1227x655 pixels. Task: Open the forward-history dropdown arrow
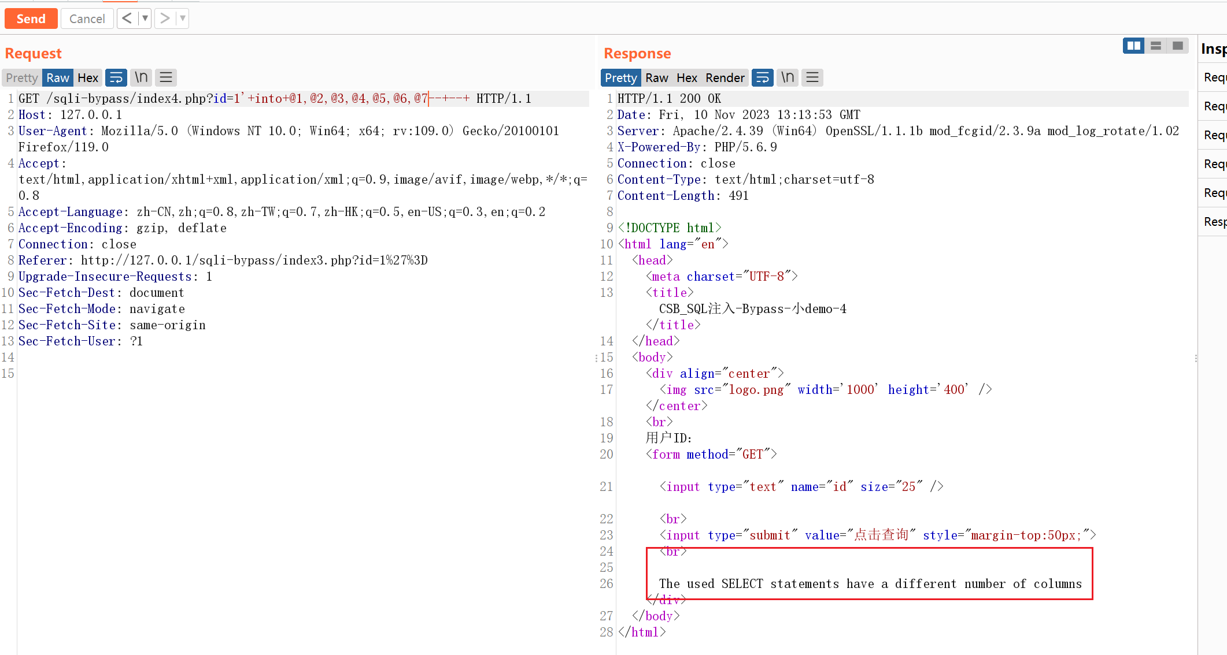183,18
